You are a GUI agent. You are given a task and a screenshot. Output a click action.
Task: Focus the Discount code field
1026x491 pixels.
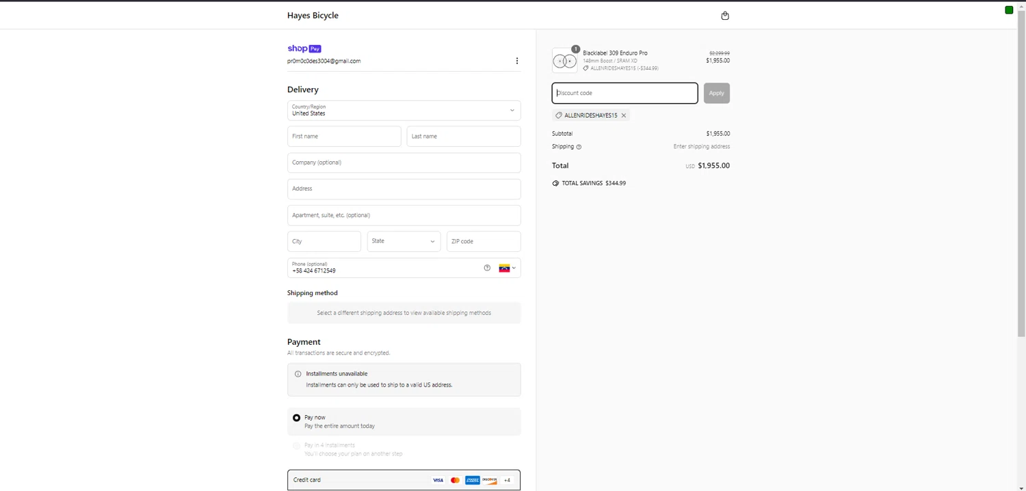coord(624,93)
